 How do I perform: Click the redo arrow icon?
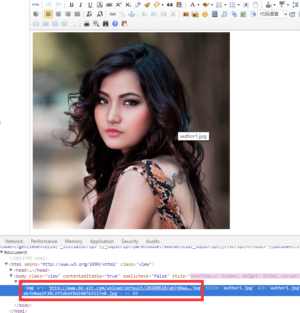[58, 5]
